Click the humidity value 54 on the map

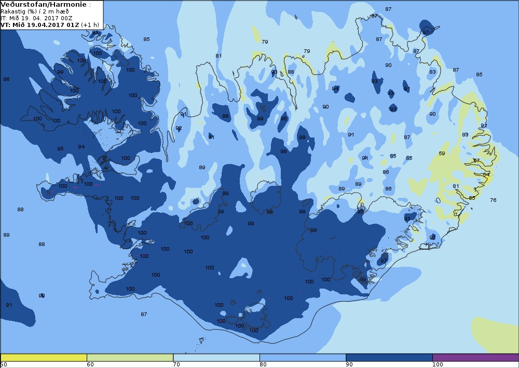486,175
